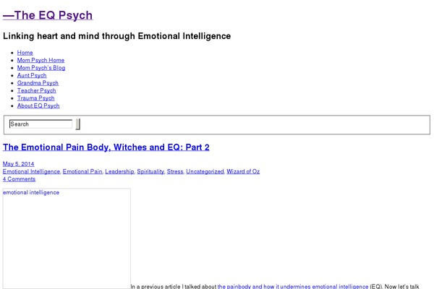
Task: Open The EQ Psych site title link
Action: click(x=48, y=15)
